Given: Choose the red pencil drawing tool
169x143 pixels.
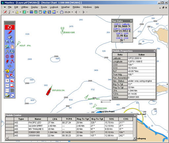Looking at the screenshot, I should 7,61.
